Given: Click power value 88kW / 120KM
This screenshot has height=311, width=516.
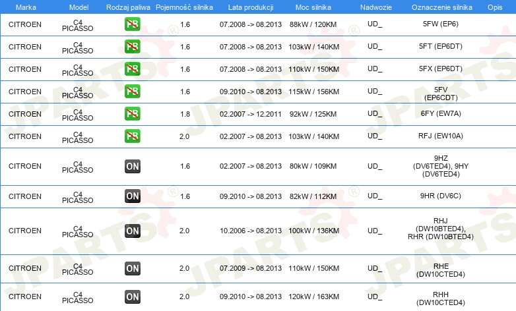Looking at the screenshot, I should click(313, 24).
